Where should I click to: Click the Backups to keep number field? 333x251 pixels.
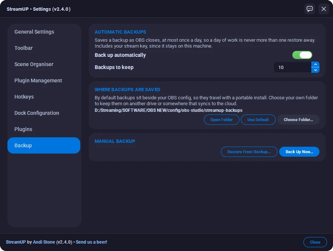click(292, 67)
